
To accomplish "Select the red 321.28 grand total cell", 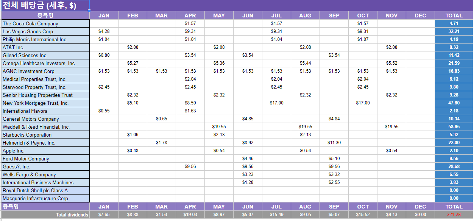I will 454,215.
